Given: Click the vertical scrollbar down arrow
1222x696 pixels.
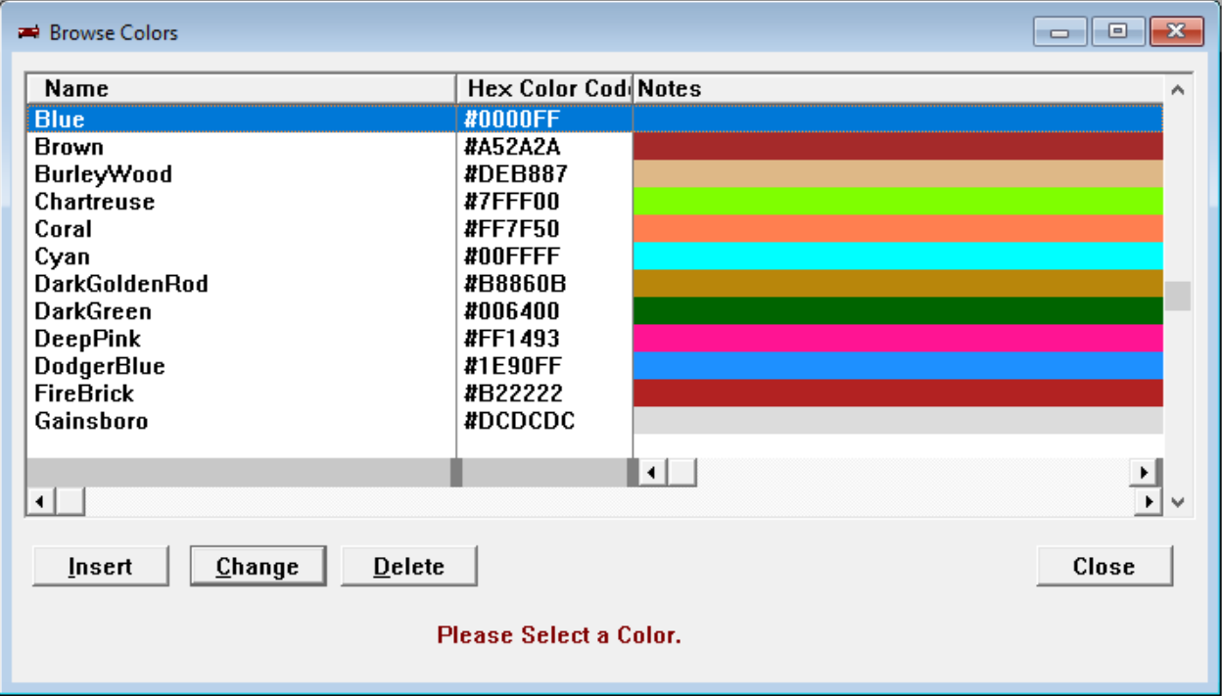Looking at the screenshot, I should [x=1178, y=502].
